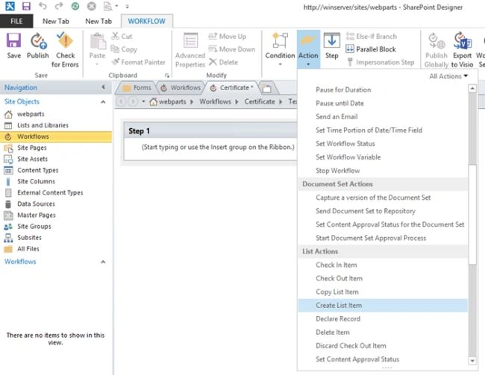Open the Condition dropdown
This screenshot has height=375, width=485.
pos(280,50)
